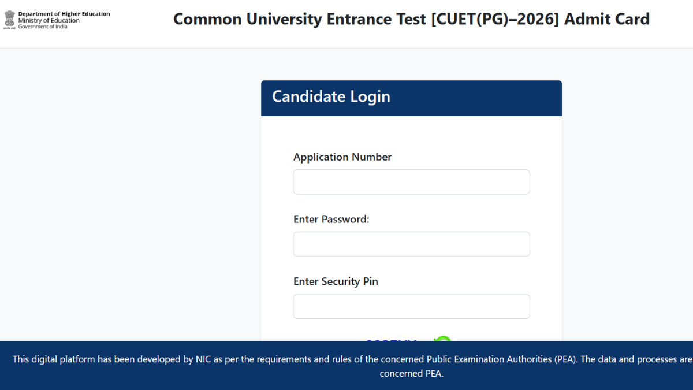Click into the Enter Password field
Viewport: 693px width, 390px height.
(411, 244)
